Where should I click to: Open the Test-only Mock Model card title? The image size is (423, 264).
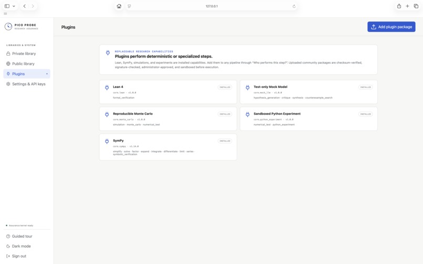[270, 87]
